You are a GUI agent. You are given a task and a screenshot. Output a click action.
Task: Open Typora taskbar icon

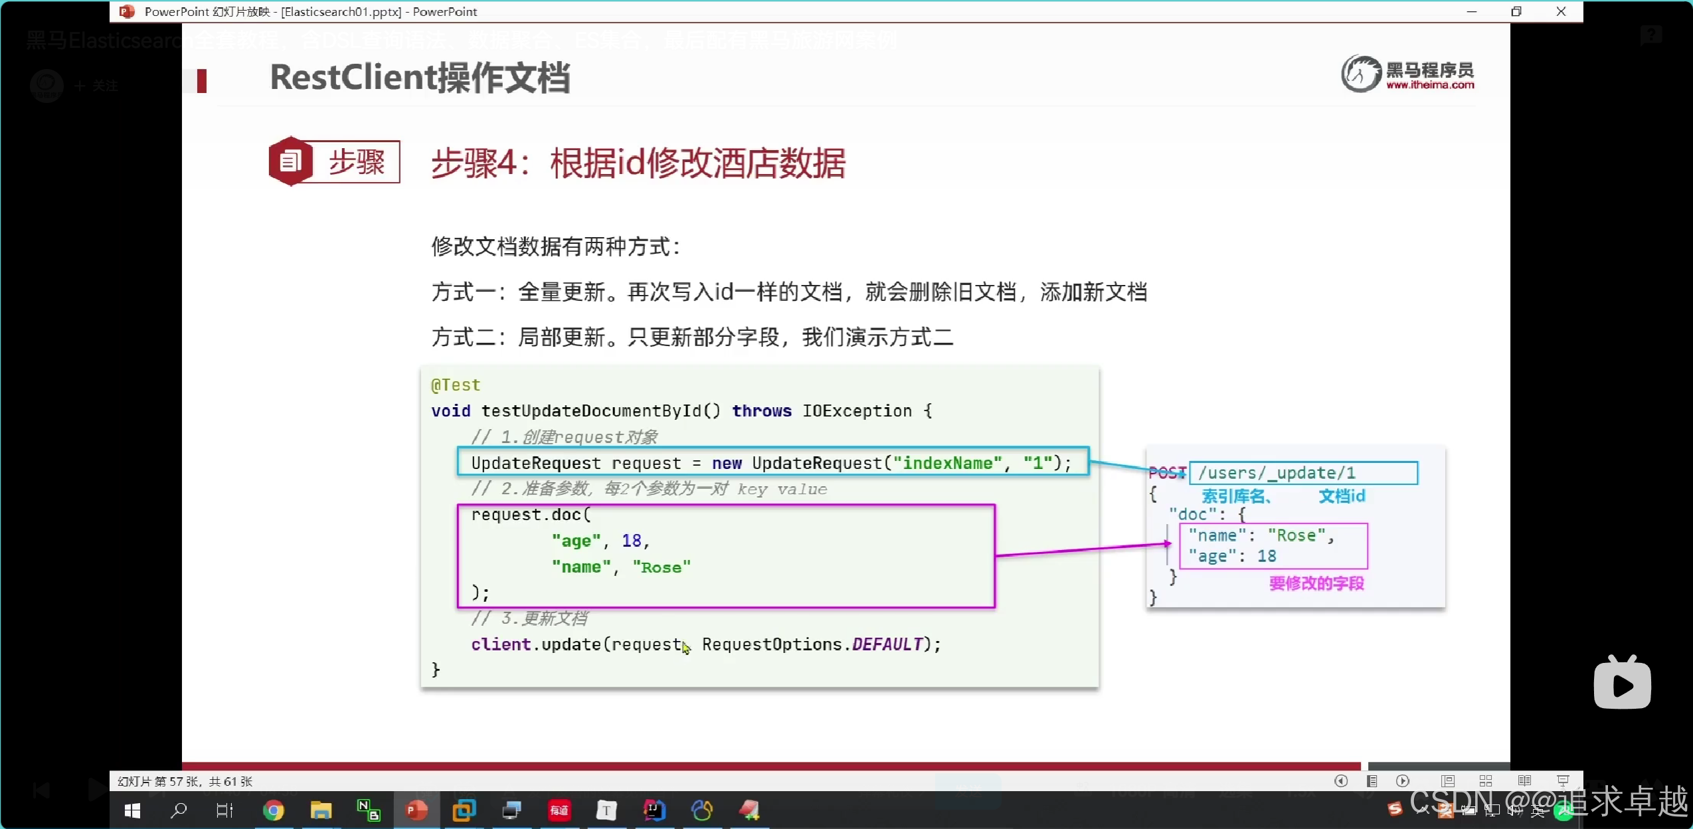tap(606, 810)
